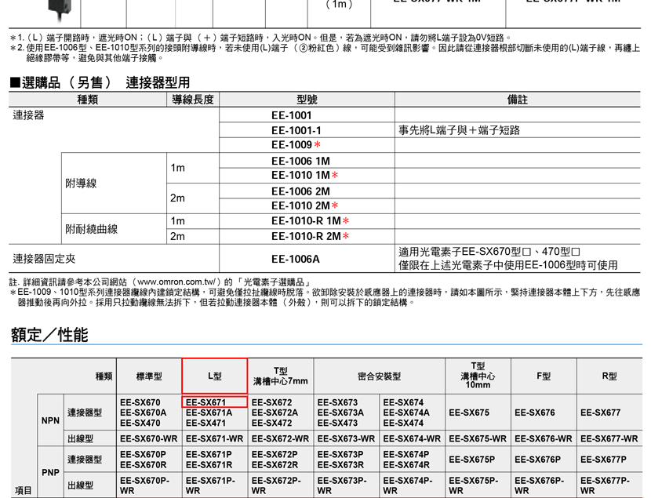Click model EE-SX674A
This screenshot has height=498, width=651.
(x=406, y=413)
